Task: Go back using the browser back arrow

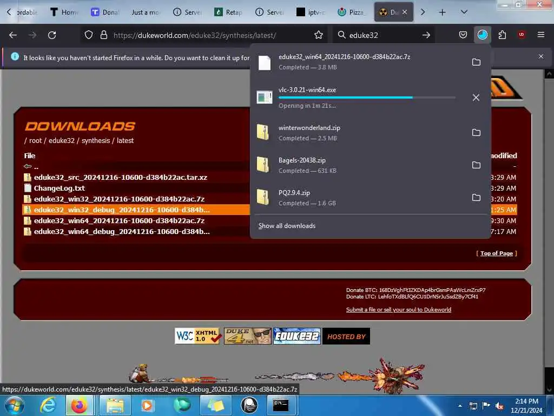Action: pos(13,35)
